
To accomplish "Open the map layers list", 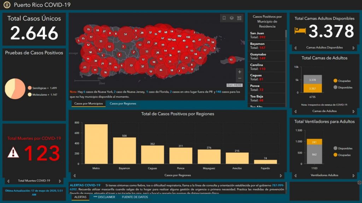I will [x=232, y=18].
